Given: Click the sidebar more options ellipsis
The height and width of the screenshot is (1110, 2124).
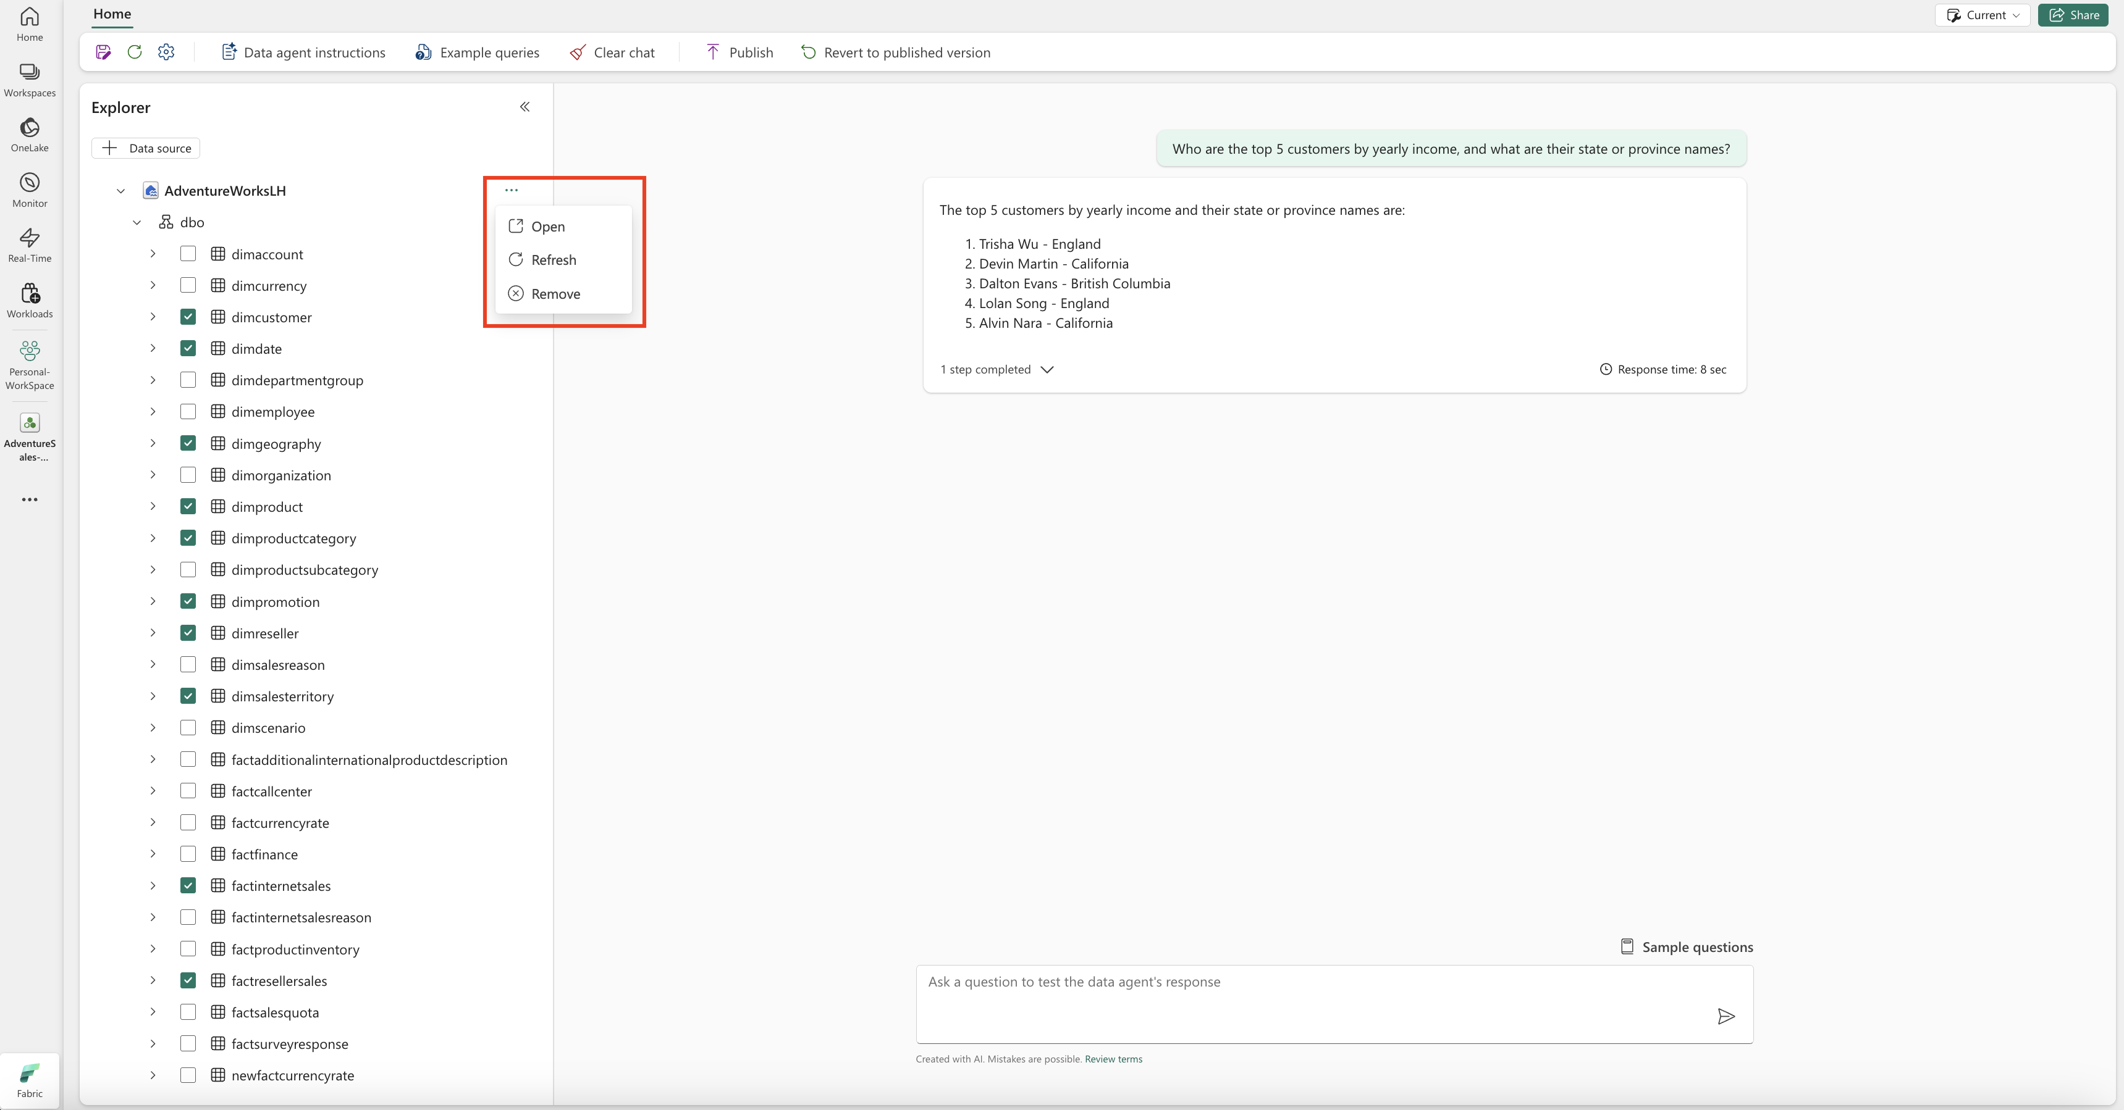Looking at the screenshot, I should [x=30, y=499].
